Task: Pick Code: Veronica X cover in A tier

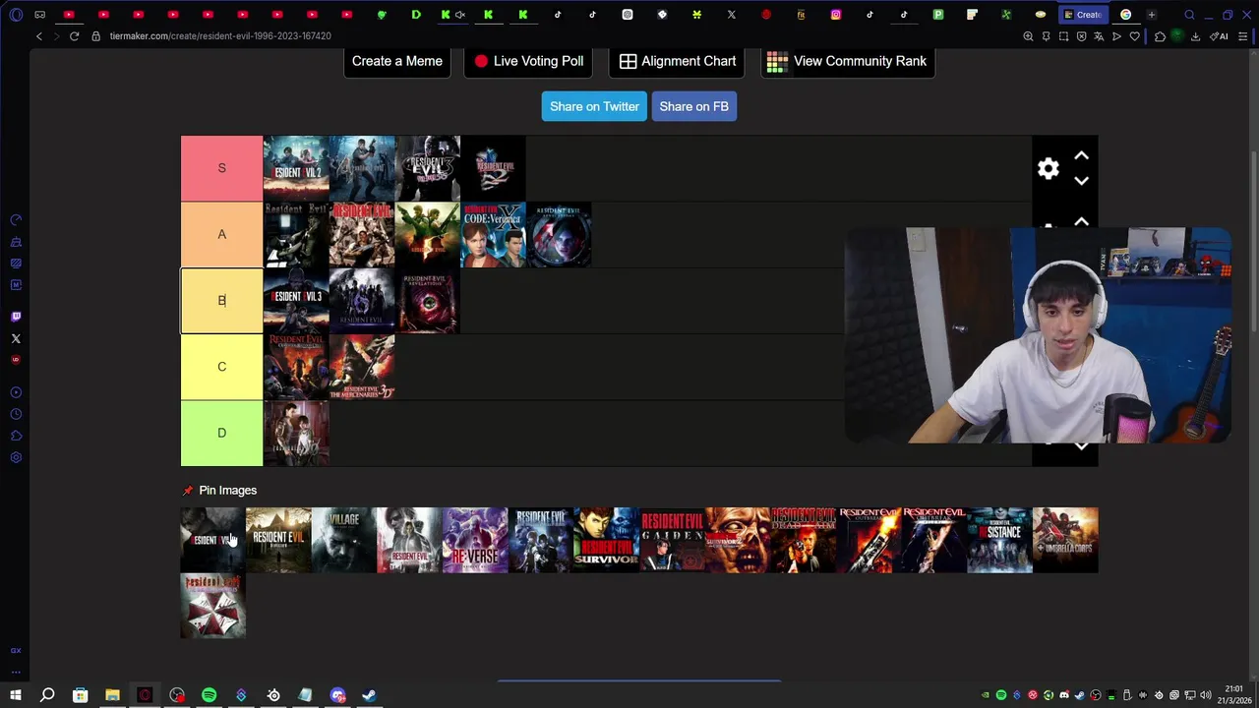Action: pos(494,234)
